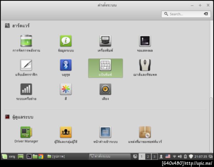The height and width of the screenshot is (167, 214).
Task: Click the settings window vertical scrollbar
Action: [x=211, y=125]
